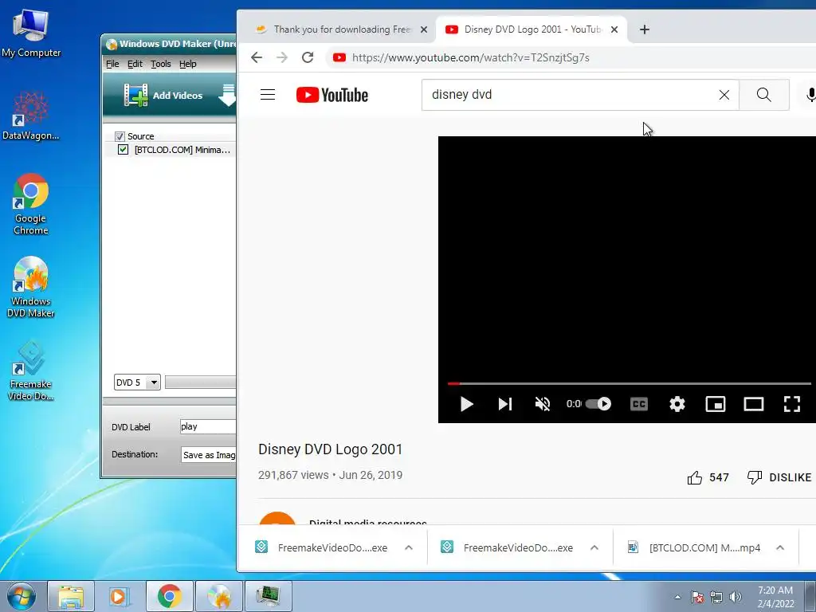Toggle the Source checkbox in DVD Maker
Image resolution: width=816 pixels, height=612 pixels.
pyautogui.click(x=120, y=136)
